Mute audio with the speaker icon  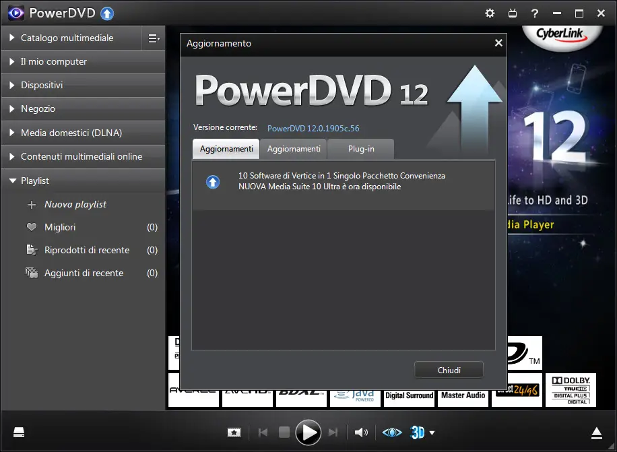(x=361, y=432)
